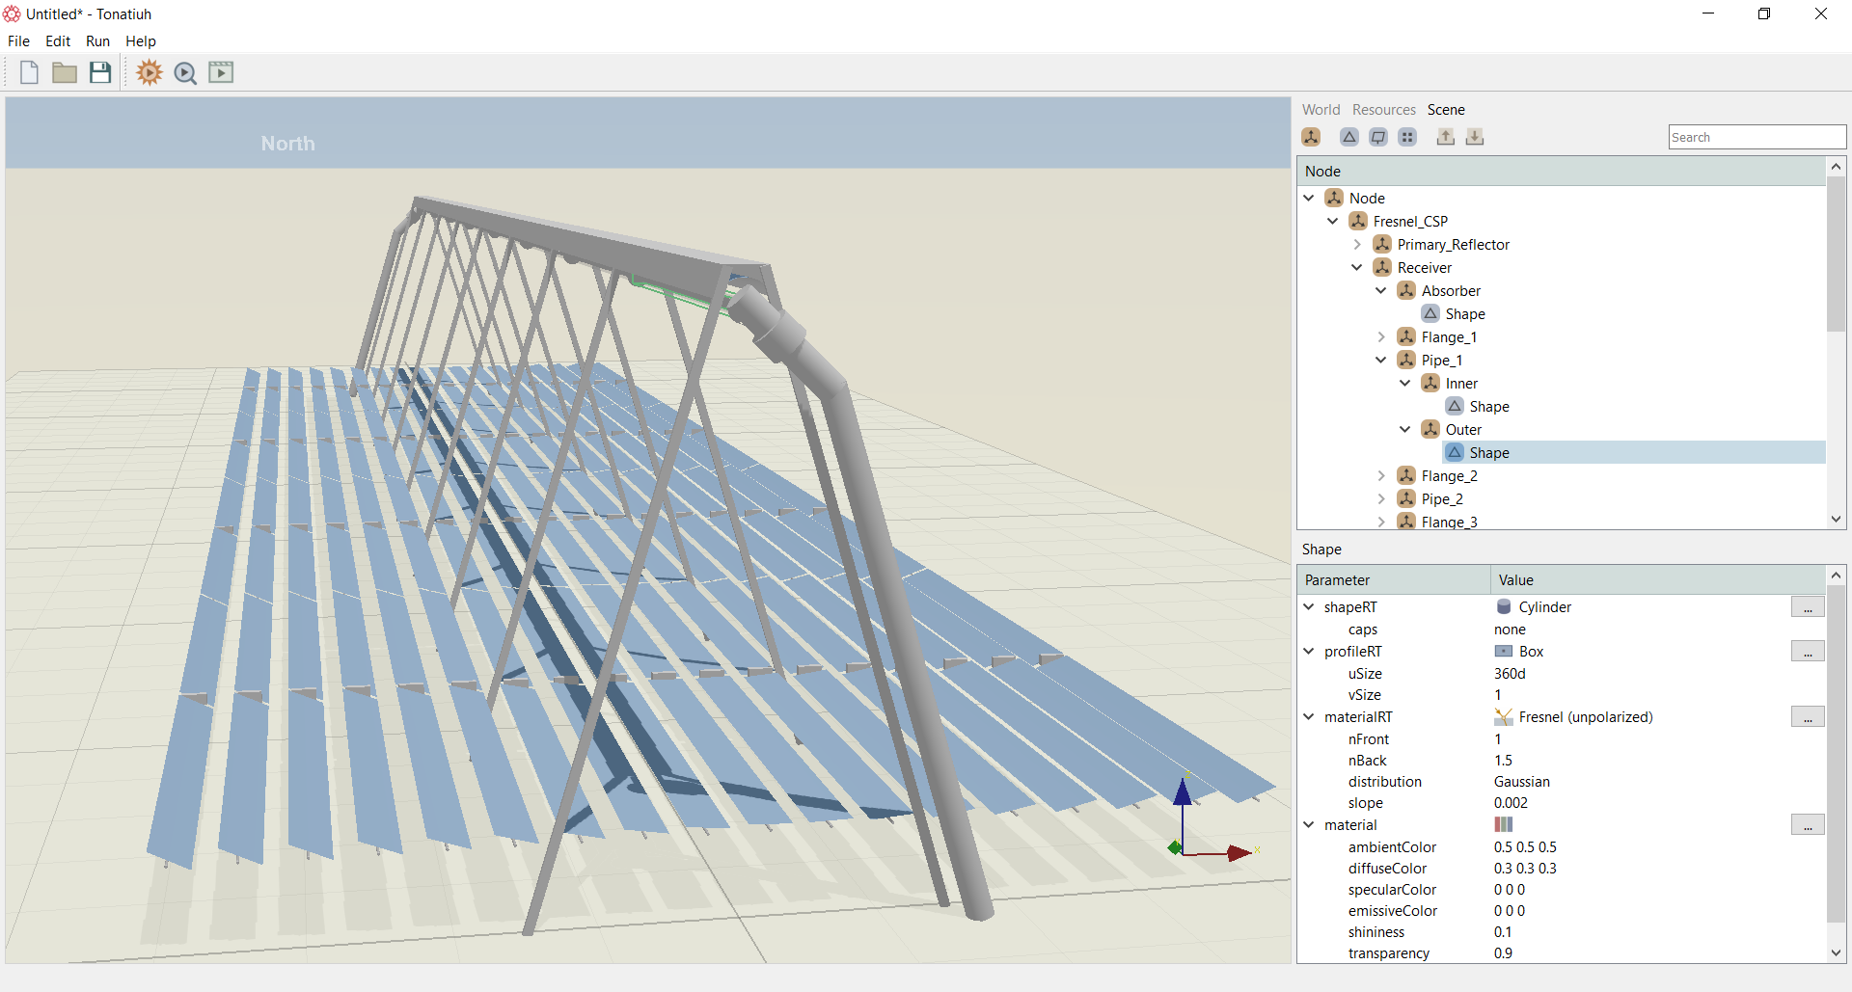Insert a shape with the triangle icon
1852x992 pixels.
[1349, 137]
